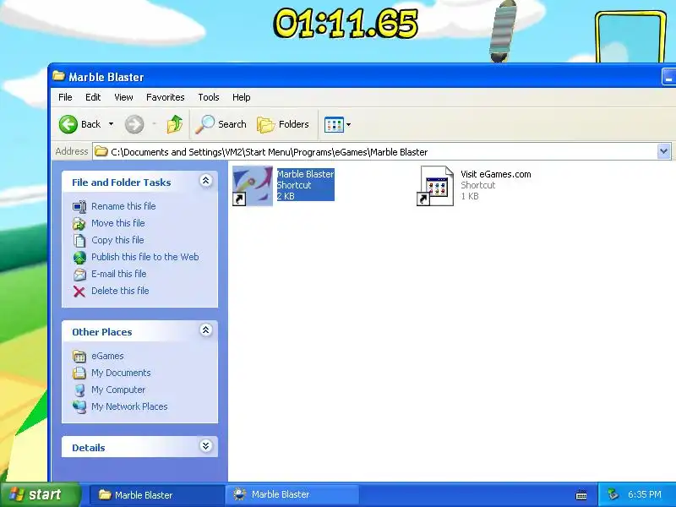Expand the Address bar dropdown arrow

pyautogui.click(x=664, y=151)
